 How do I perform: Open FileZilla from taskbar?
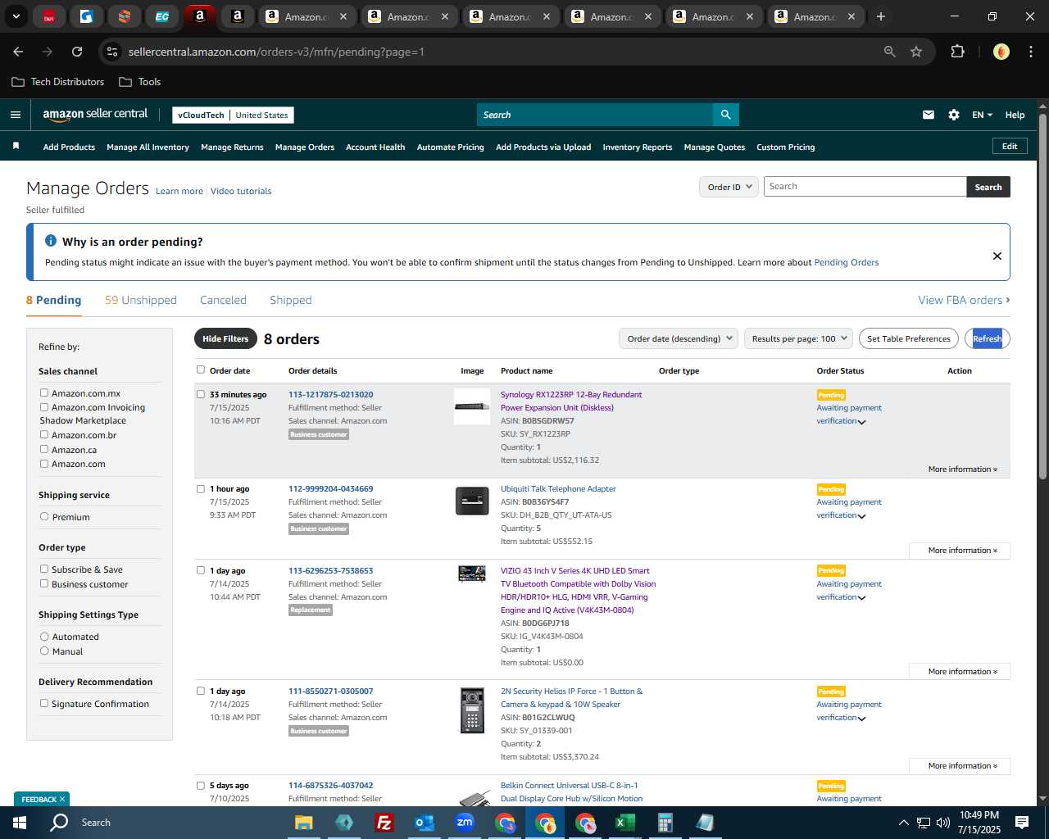[x=384, y=823]
